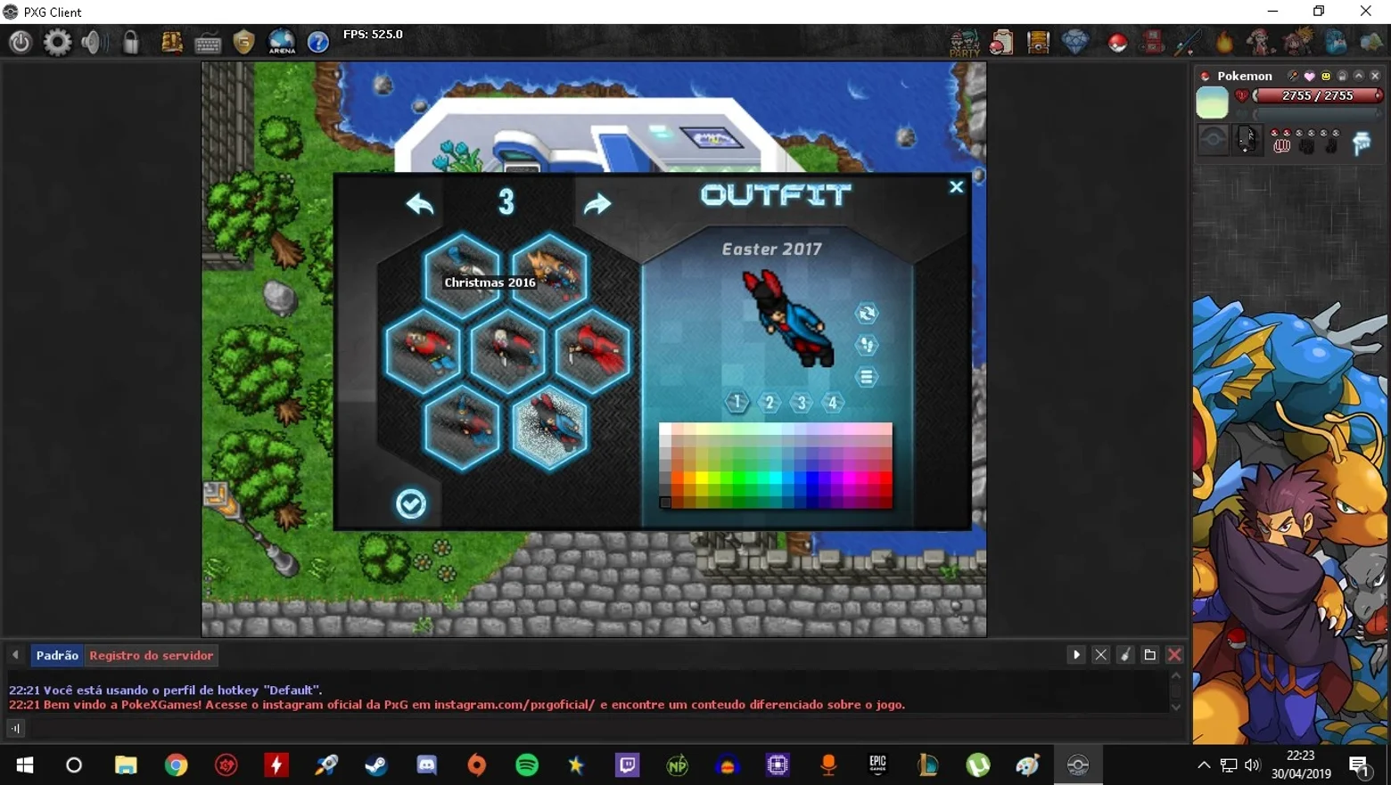Viewport: 1391px width, 785px height.
Task: Select the red outfit in the middle-left hexagon
Action: click(x=424, y=350)
